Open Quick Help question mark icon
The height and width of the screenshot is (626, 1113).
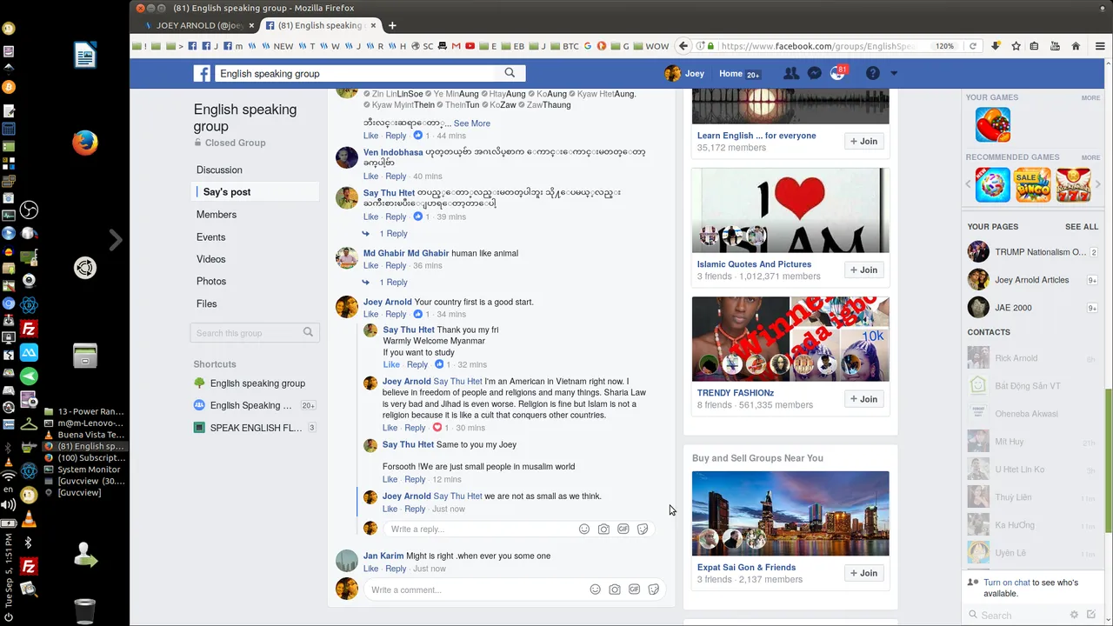tap(872, 74)
